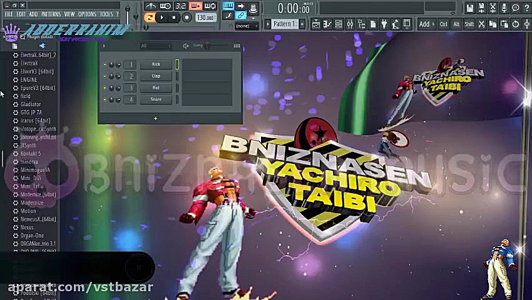Open the Pattern 1 selector
The image size is (532, 300).
point(284,24)
